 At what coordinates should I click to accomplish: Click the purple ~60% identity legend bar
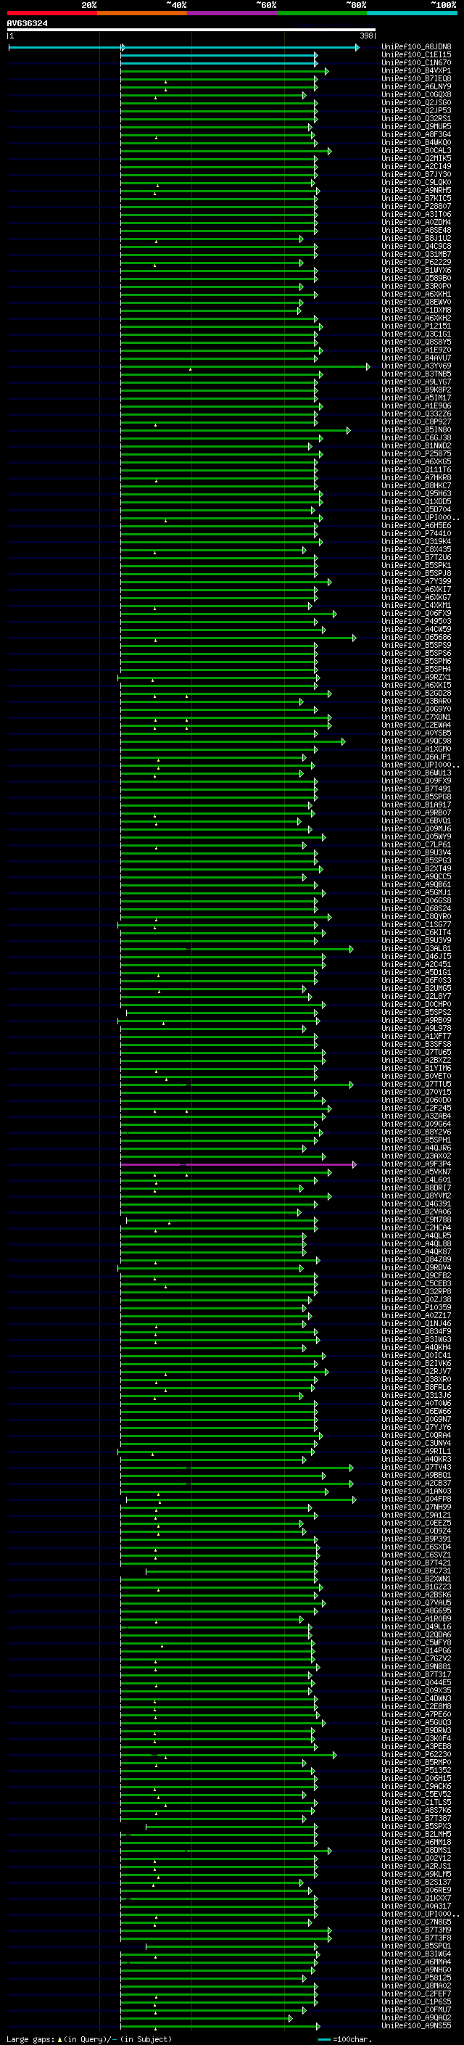pyautogui.click(x=233, y=13)
